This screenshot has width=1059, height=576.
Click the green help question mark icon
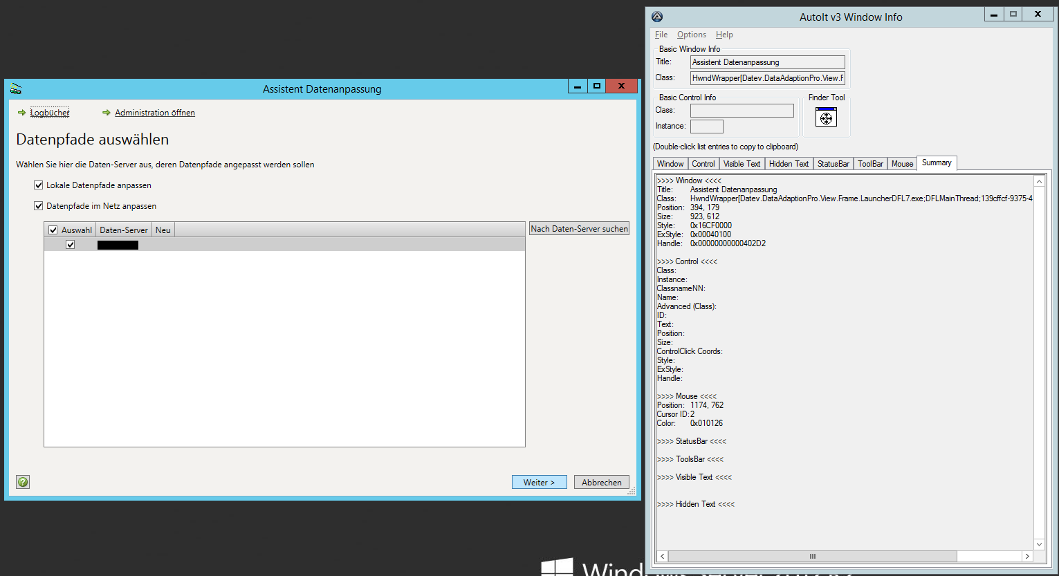23,482
